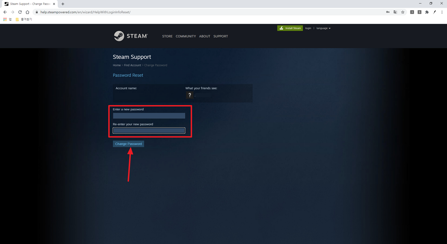Open the SUPPORT menu item

tap(221, 36)
